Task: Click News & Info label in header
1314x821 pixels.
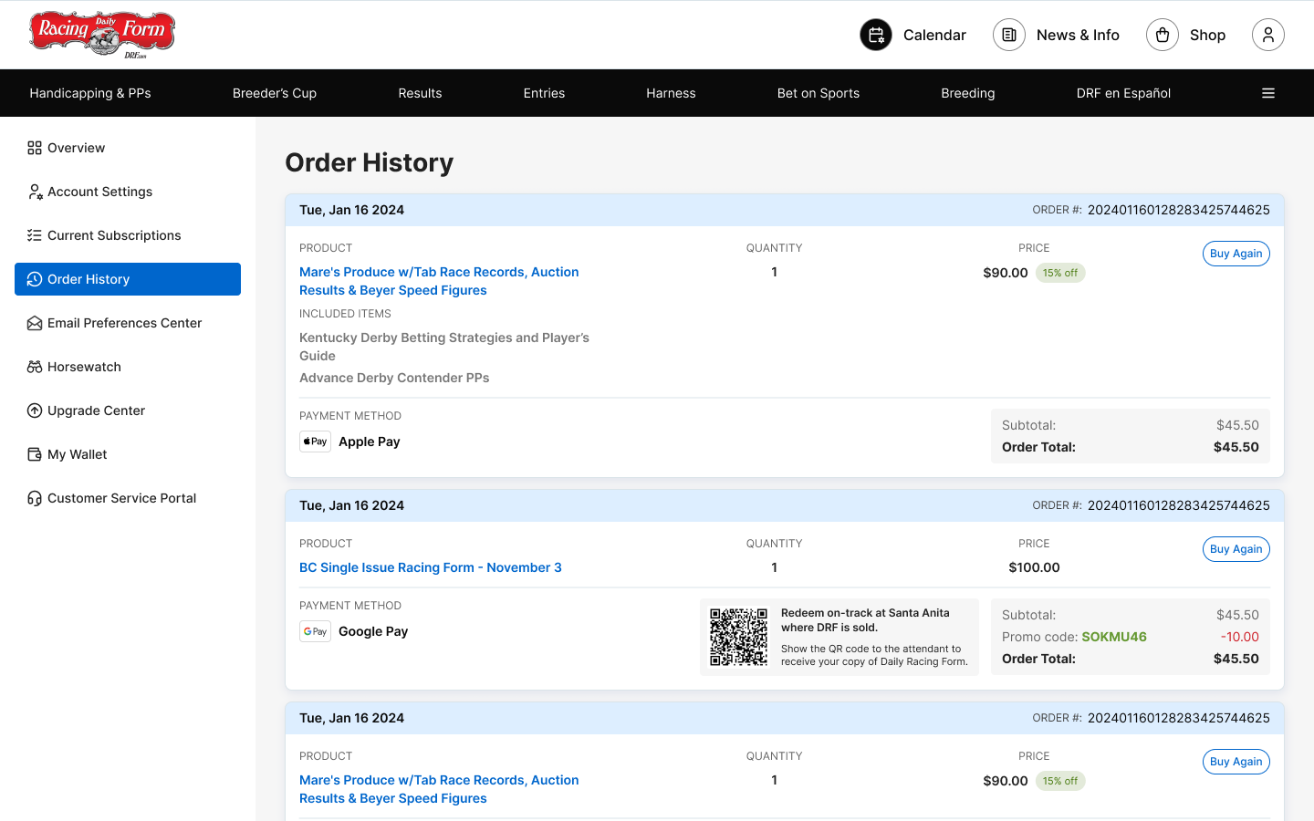Action: pos(1078,35)
